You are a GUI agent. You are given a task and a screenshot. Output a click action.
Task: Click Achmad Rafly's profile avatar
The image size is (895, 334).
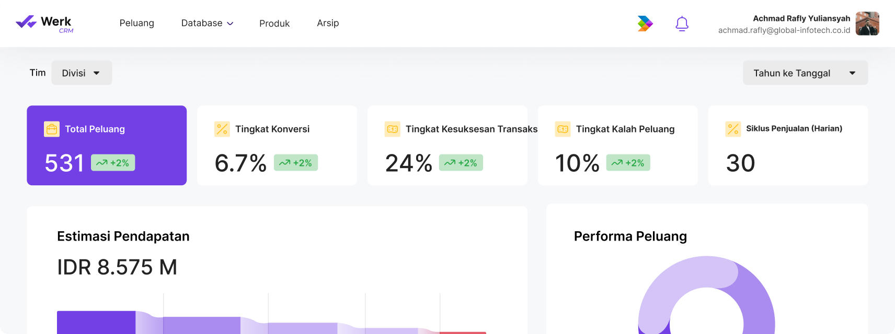point(867,23)
